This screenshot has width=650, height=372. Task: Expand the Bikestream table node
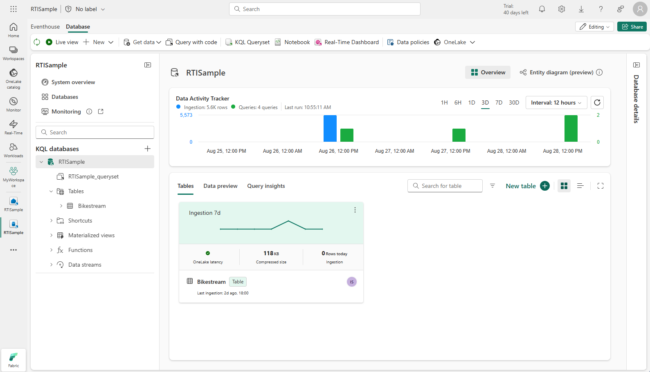tap(61, 206)
